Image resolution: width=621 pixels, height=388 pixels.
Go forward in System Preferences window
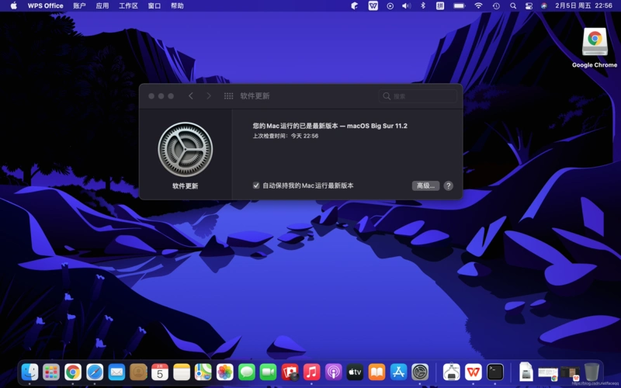click(x=209, y=95)
